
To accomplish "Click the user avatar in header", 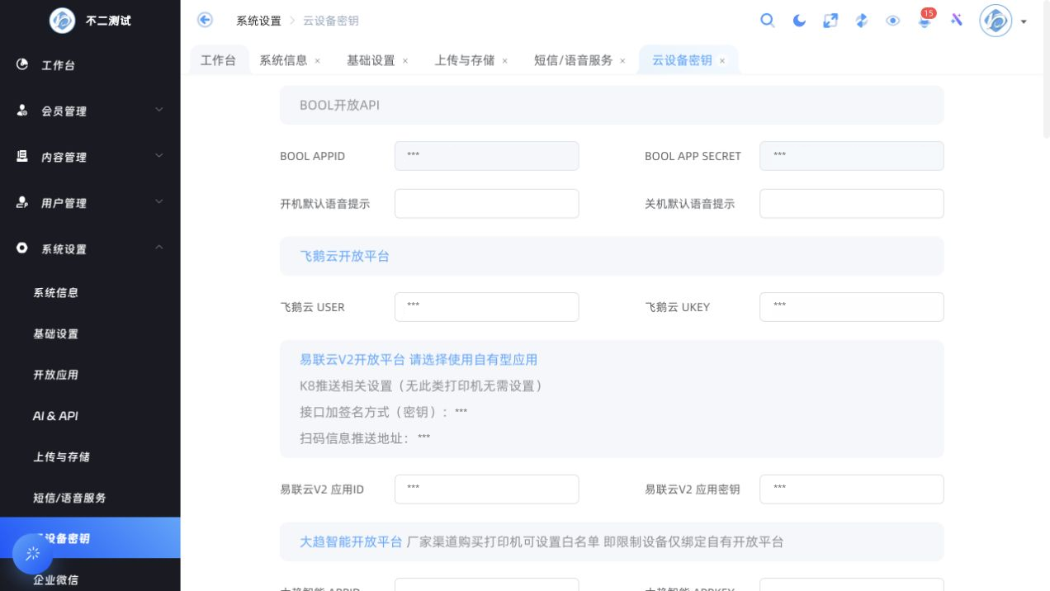I will (996, 21).
